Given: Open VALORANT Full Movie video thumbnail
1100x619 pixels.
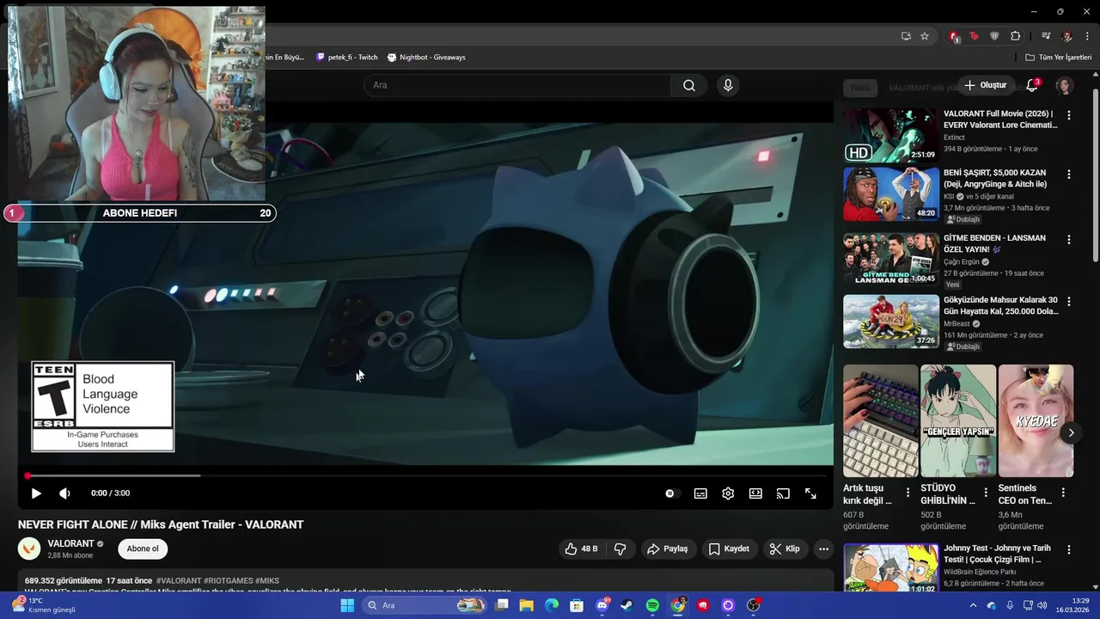Looking at the screenshot, I should 891,135.
